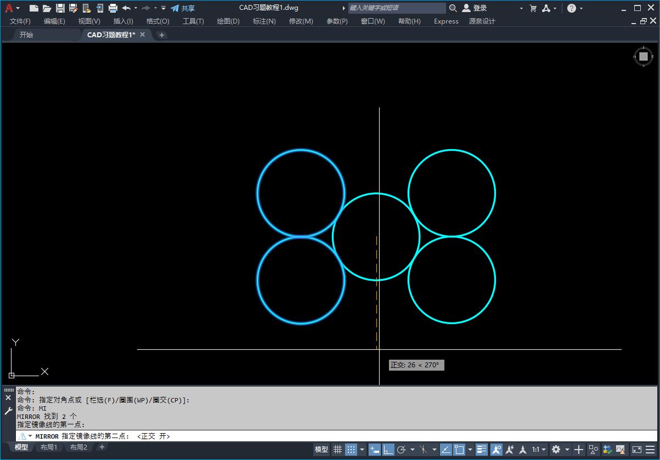Click the Save As icon
The width and height of the screenshot is (660, 460).
[x=74, y=8]
